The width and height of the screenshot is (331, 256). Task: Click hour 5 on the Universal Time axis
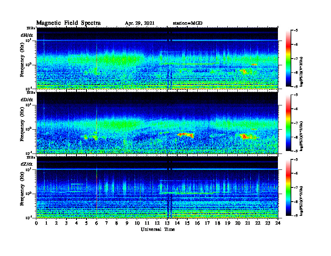(x=87, y=223)
